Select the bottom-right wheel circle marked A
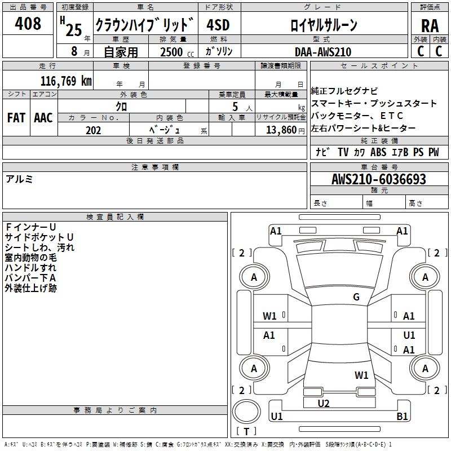The height and width of the screenshot is (451, 451). pos(425,369)
